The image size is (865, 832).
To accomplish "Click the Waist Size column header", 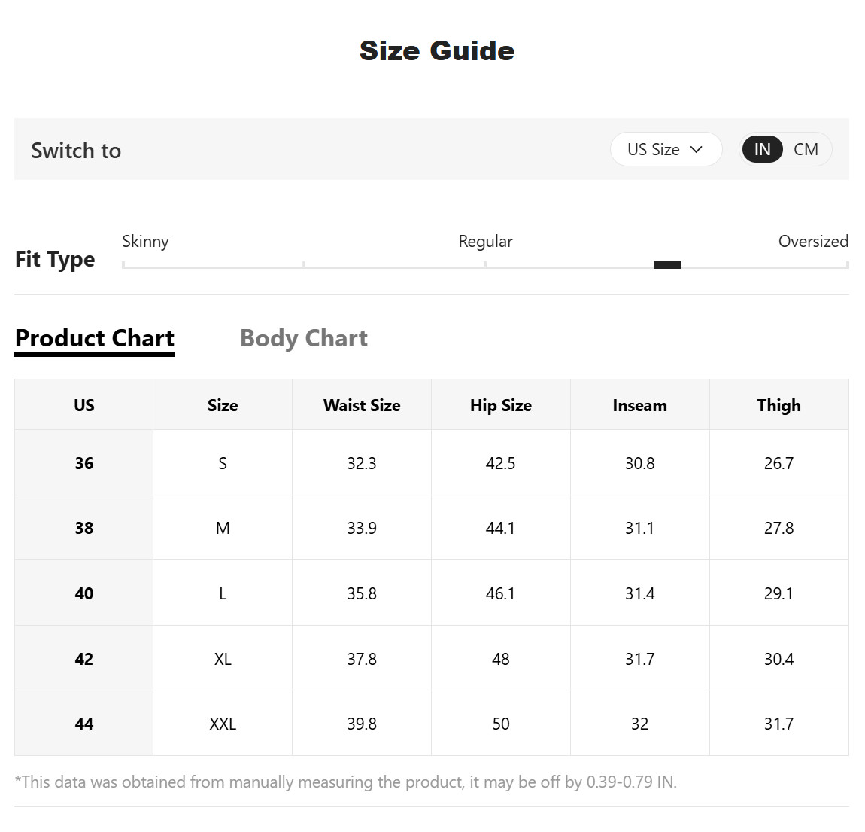I will (x=362, y=405).
